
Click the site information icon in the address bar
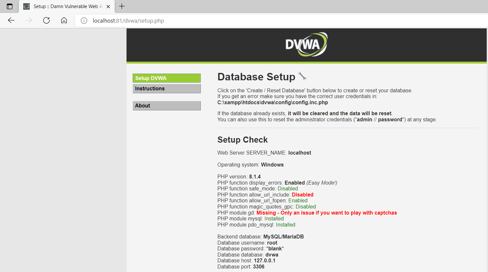coord(84,20)
